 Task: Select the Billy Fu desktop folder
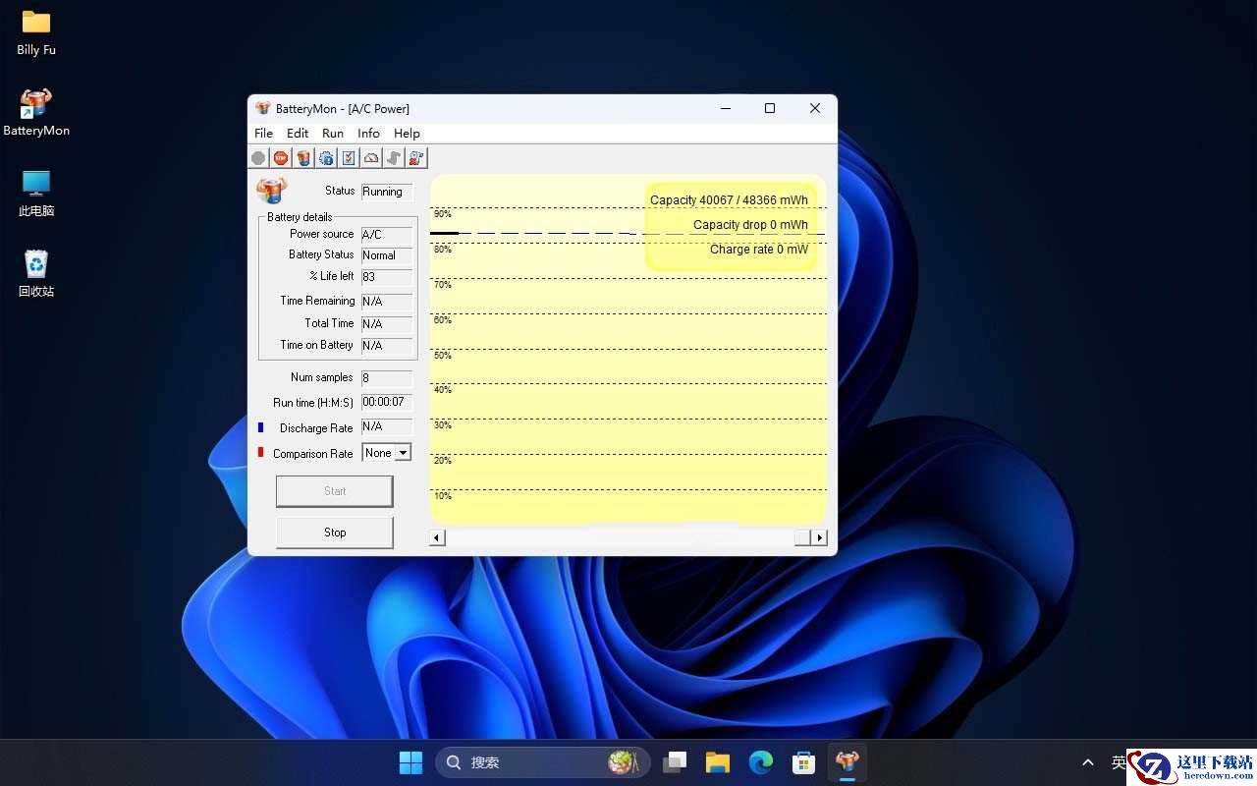click(x=36, y=32)
